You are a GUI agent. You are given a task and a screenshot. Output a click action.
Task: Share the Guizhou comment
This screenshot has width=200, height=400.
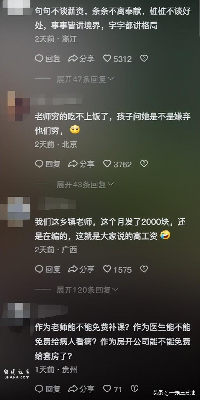[x=81, y=389]
